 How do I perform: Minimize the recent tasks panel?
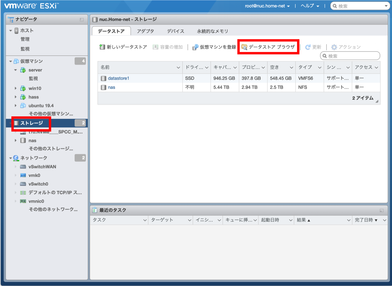[x=382, y=210]
